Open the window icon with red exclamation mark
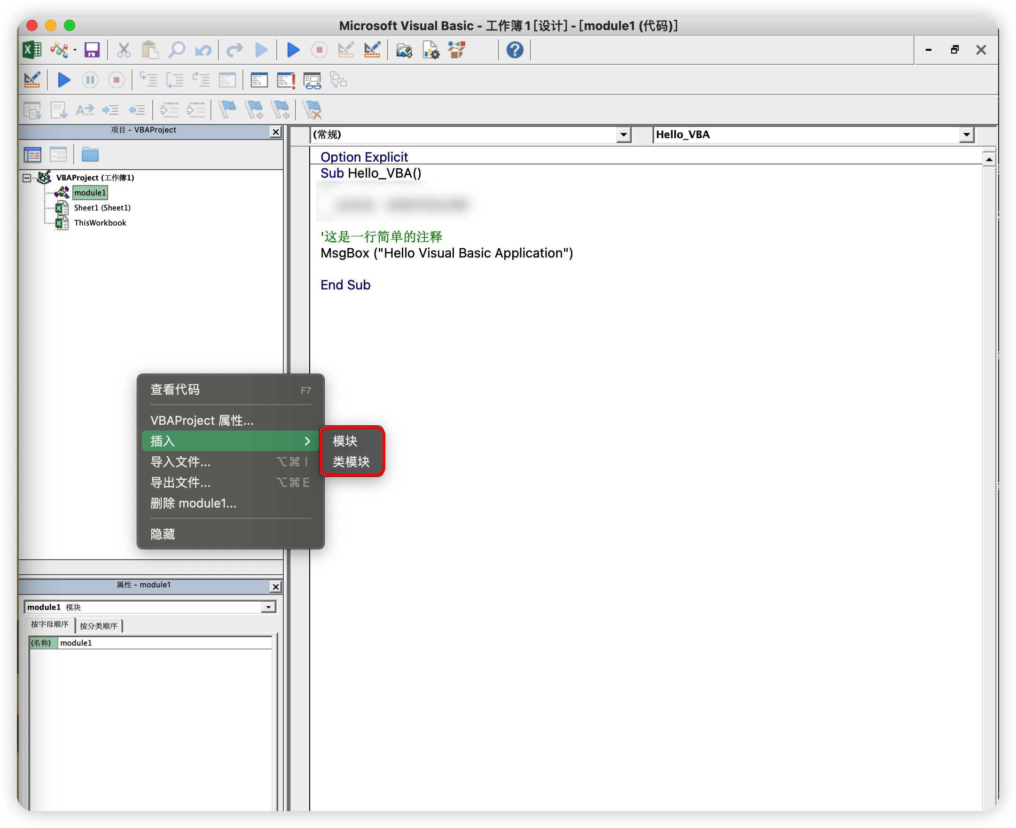Image resolution: width=1016 pixels, height=828 pixels. point(286,80)
